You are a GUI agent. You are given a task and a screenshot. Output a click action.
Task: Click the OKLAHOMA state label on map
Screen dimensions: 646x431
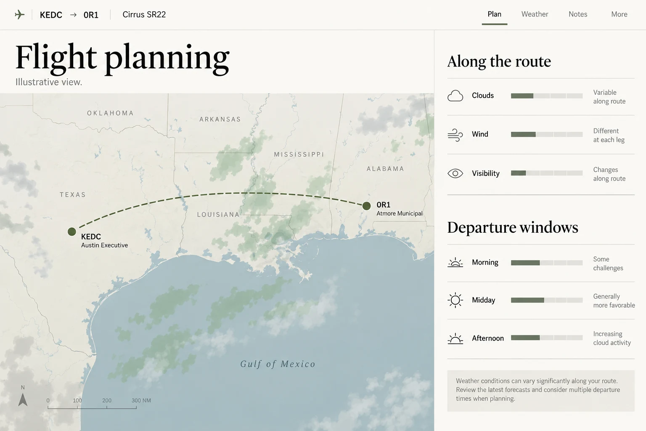pos(110,113)
